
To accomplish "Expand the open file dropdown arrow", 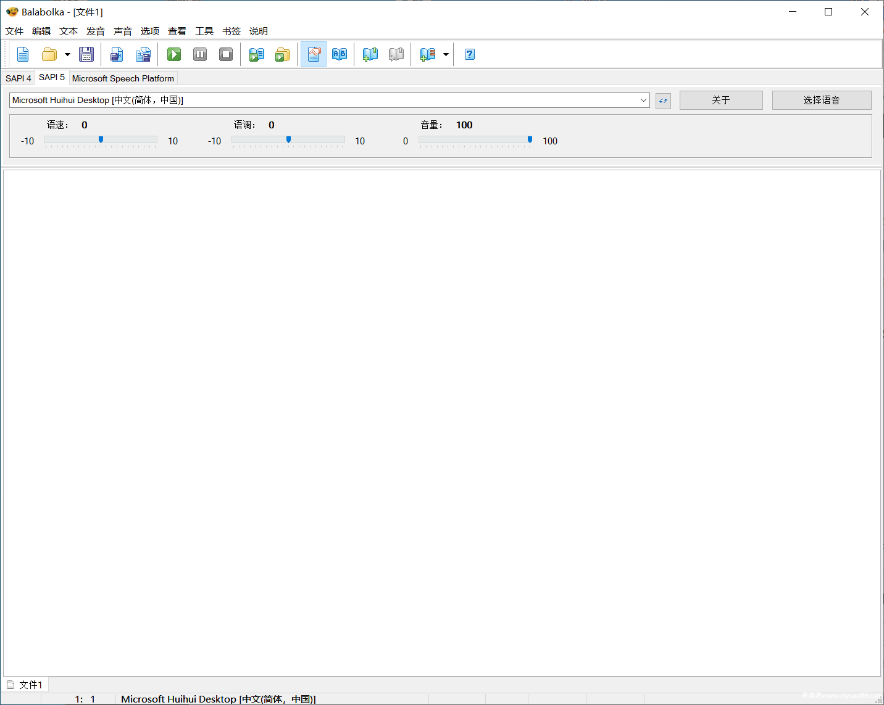I will 67,54.
